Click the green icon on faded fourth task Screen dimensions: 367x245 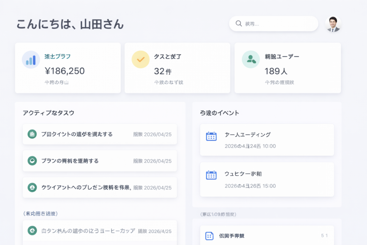(x=32, y=231)
